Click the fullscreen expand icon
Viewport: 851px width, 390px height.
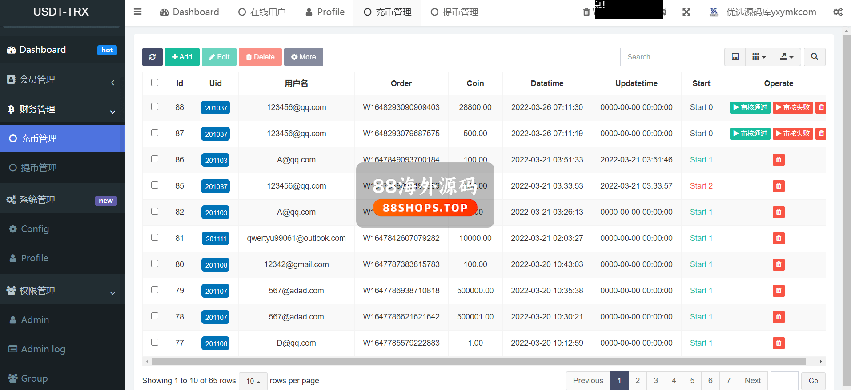(x=686, y=12)
